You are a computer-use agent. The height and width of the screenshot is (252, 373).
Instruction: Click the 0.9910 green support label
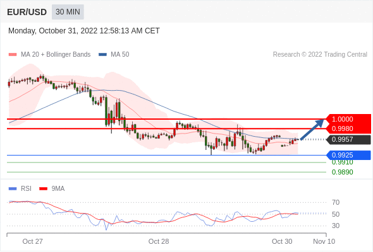pos(342,163)
